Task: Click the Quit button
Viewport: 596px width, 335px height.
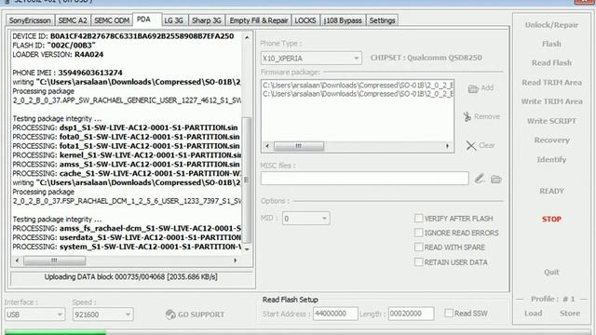Action: (551, 272)
